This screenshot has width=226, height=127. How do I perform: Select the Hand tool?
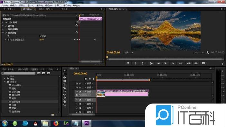click(x=65, y=102)
